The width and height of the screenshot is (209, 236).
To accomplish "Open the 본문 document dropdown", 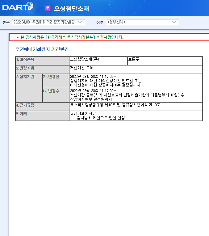I will [48, 22].
